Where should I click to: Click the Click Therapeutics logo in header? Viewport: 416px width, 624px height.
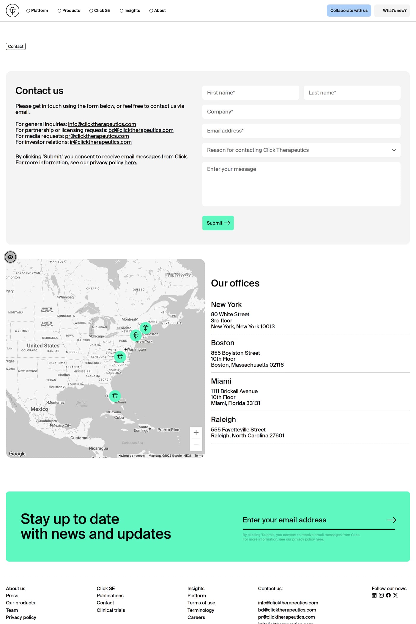point(12,10)
